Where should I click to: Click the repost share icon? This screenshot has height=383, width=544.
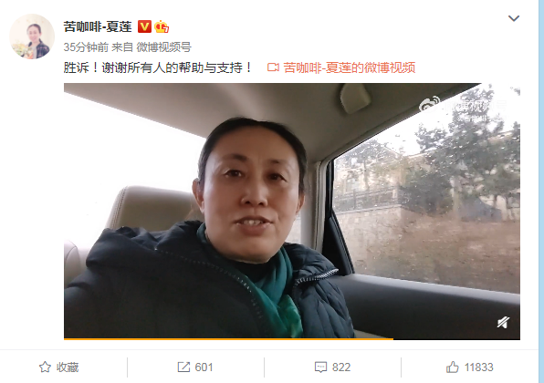(x=183, y=367)
